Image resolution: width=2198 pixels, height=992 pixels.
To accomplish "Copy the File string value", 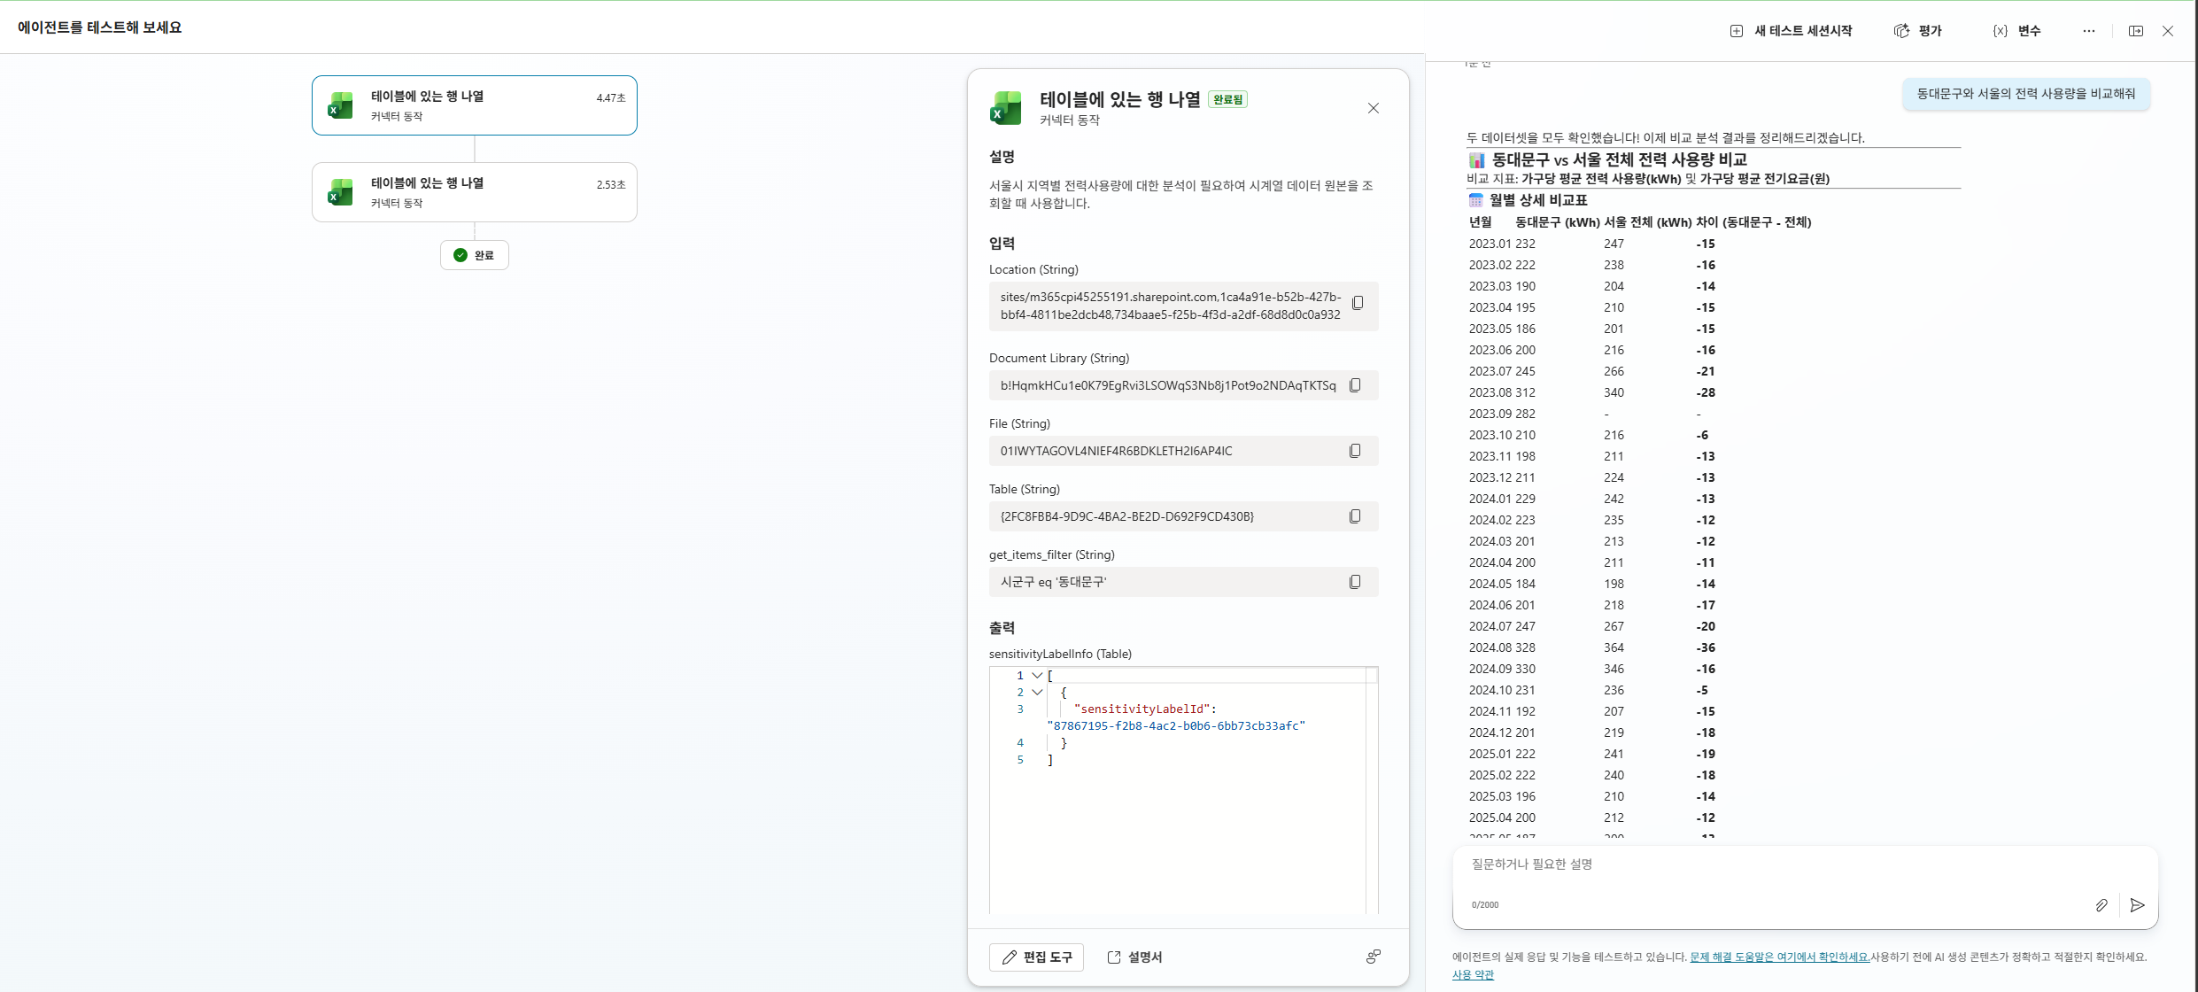I will (x=1355, y=451).
